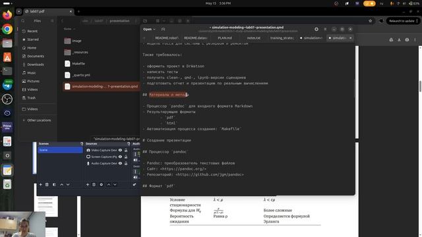Download the PDF in Chrome viewer

pyautogui.click(x=399, y=39)
